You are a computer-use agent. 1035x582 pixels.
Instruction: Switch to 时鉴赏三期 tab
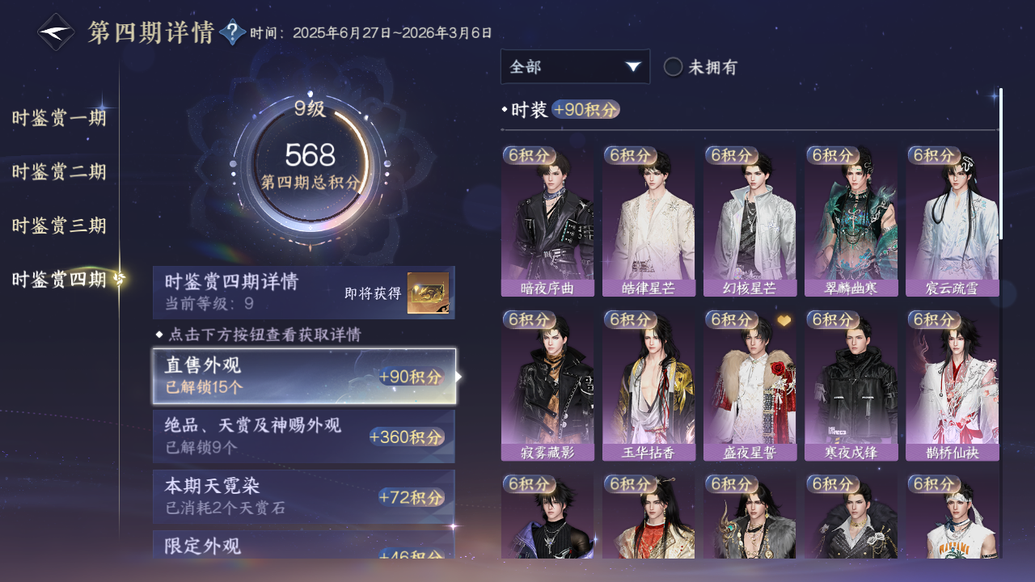pyautogui.click(x=59, y=226)
